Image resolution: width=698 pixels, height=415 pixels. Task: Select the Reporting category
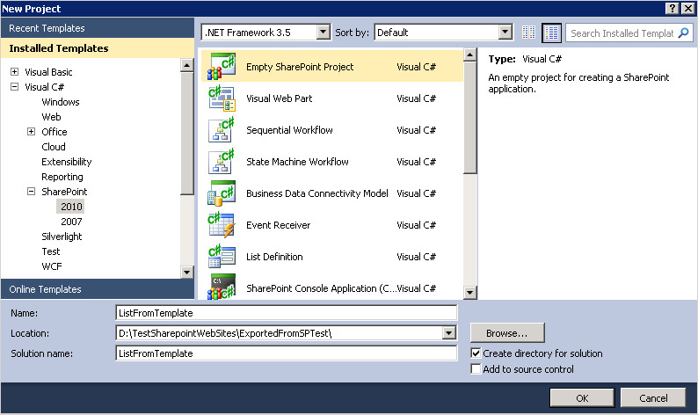coord(62,177)
